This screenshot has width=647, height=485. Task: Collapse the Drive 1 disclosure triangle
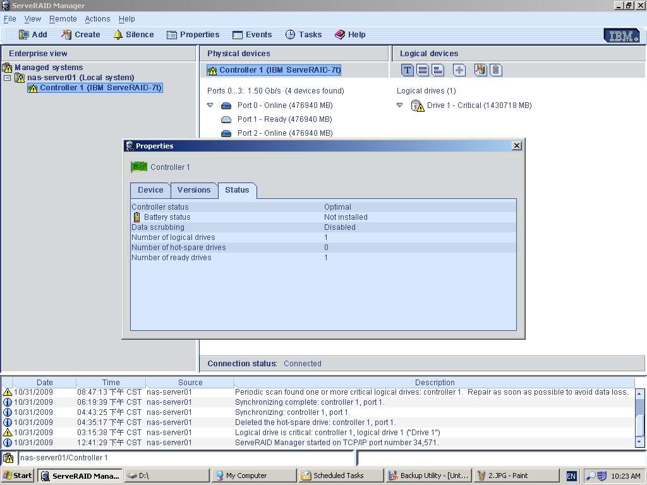pyautogui.click(x=399, y=105)
